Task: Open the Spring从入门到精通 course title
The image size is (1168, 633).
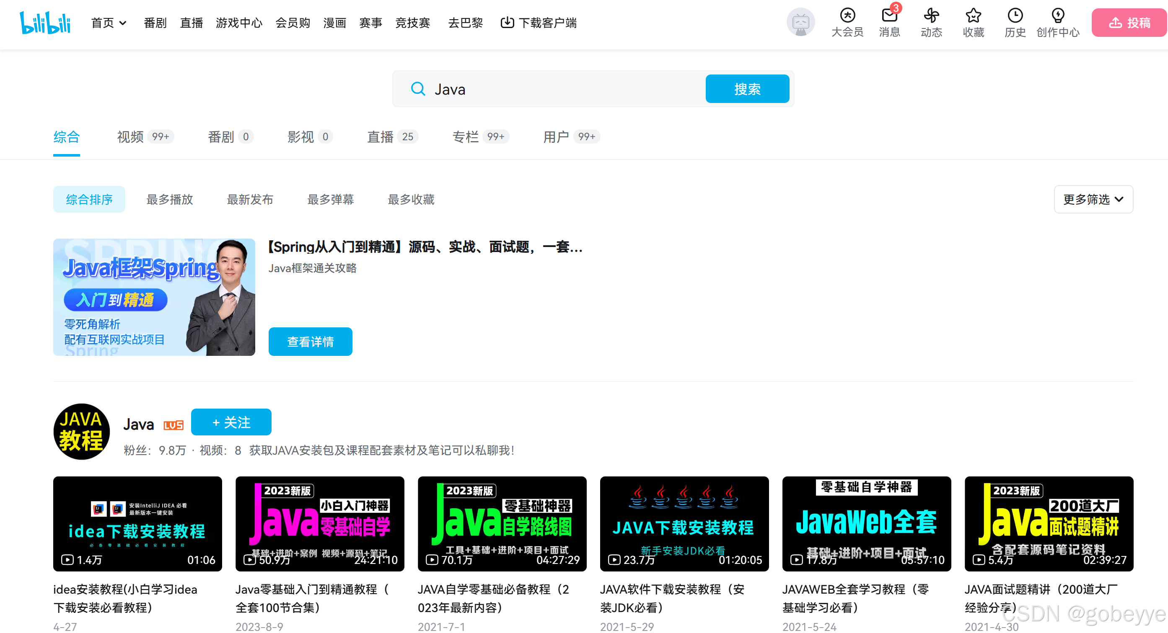Action: 425,247
